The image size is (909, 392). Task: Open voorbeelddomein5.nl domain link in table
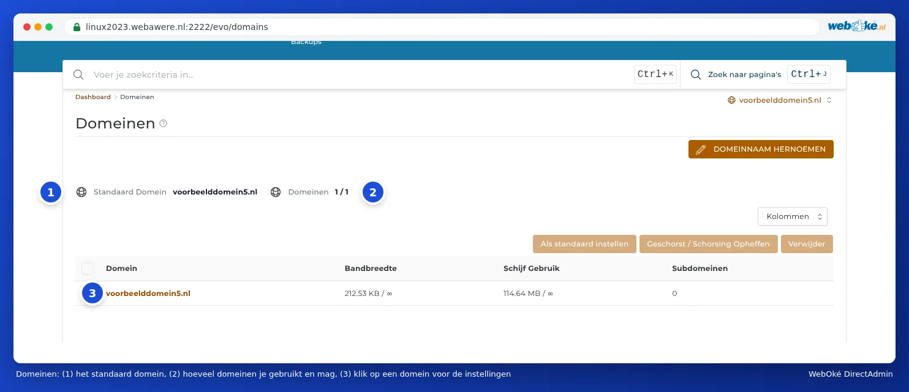[x=148, y=294]
